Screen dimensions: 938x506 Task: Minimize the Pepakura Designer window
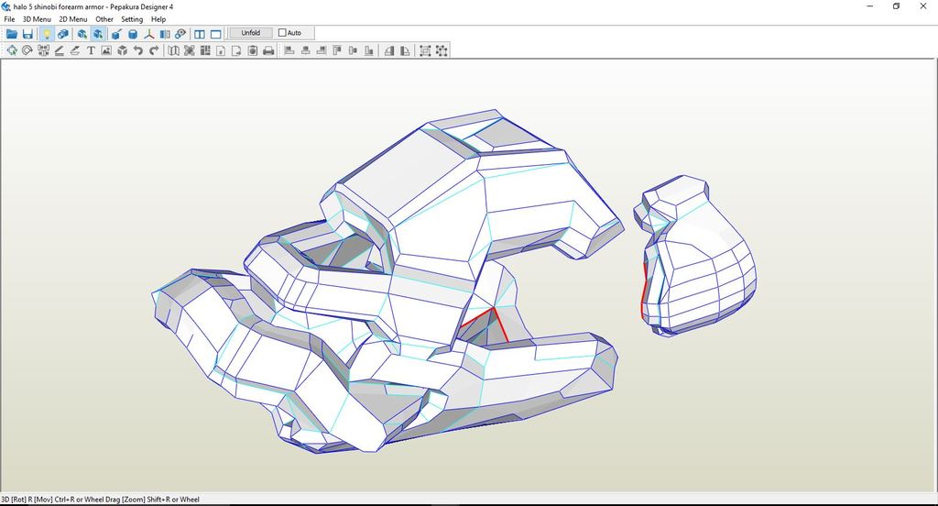[870, 6]
